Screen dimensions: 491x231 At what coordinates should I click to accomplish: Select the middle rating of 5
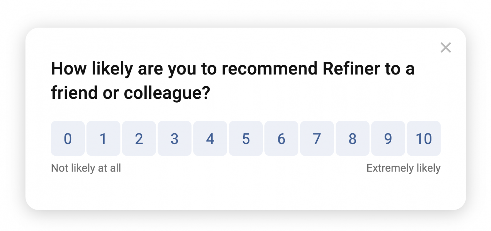[245, 138]
